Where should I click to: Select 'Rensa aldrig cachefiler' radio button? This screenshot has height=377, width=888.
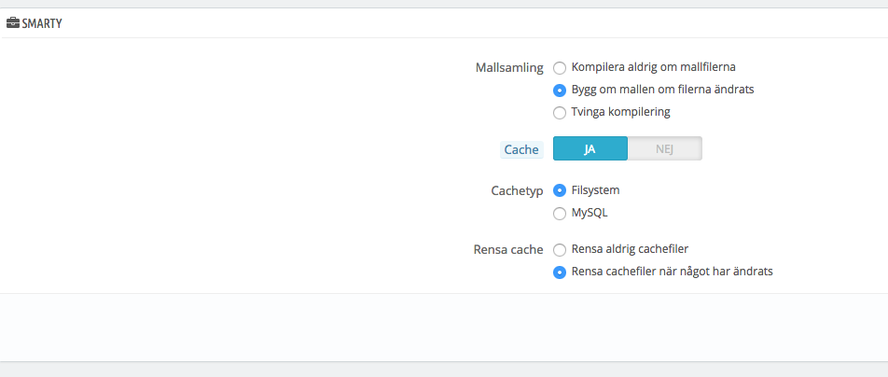(x=560, y=250)
